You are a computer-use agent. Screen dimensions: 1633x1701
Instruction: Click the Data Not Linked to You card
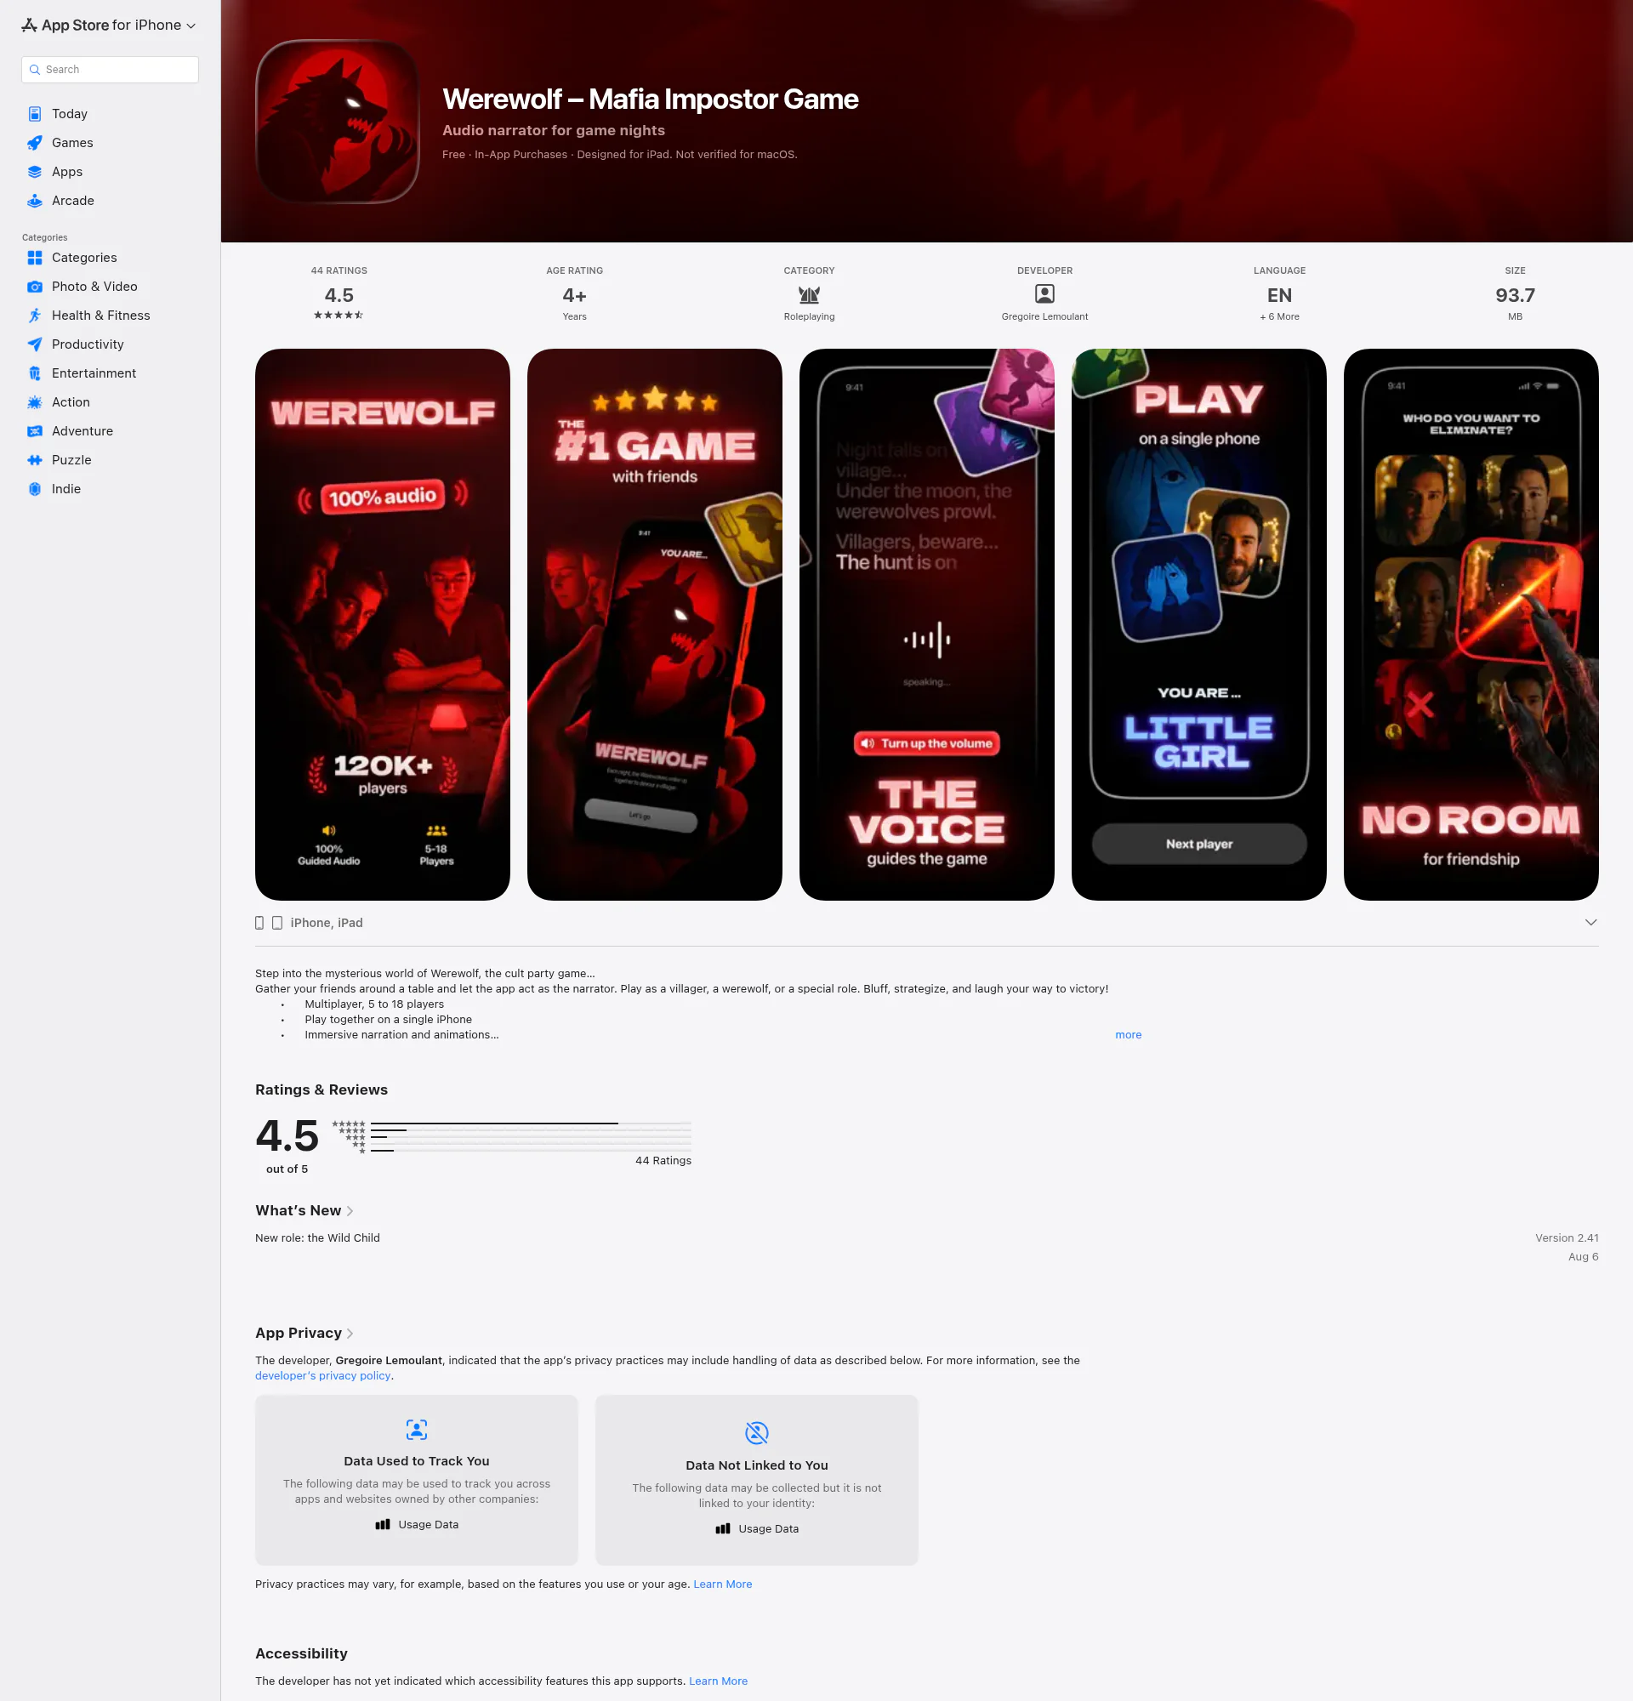click(x=757, y=1480)
